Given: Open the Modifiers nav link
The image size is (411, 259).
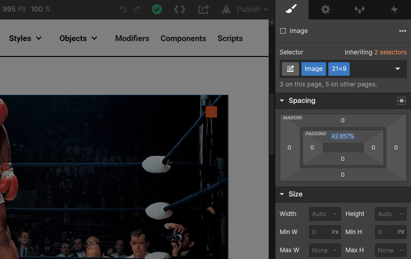Looking at the screenshot, I should tap(132, 39).
